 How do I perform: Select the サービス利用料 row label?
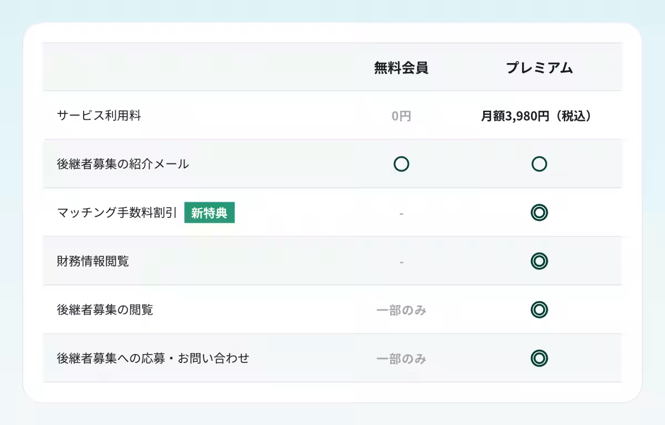(x=99, y=116)
